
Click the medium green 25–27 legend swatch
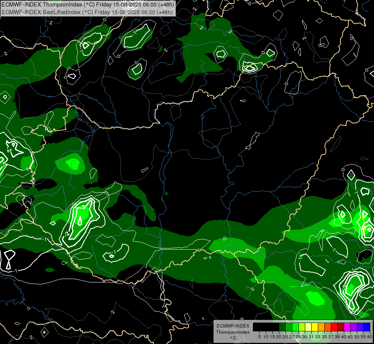(289, 327)
